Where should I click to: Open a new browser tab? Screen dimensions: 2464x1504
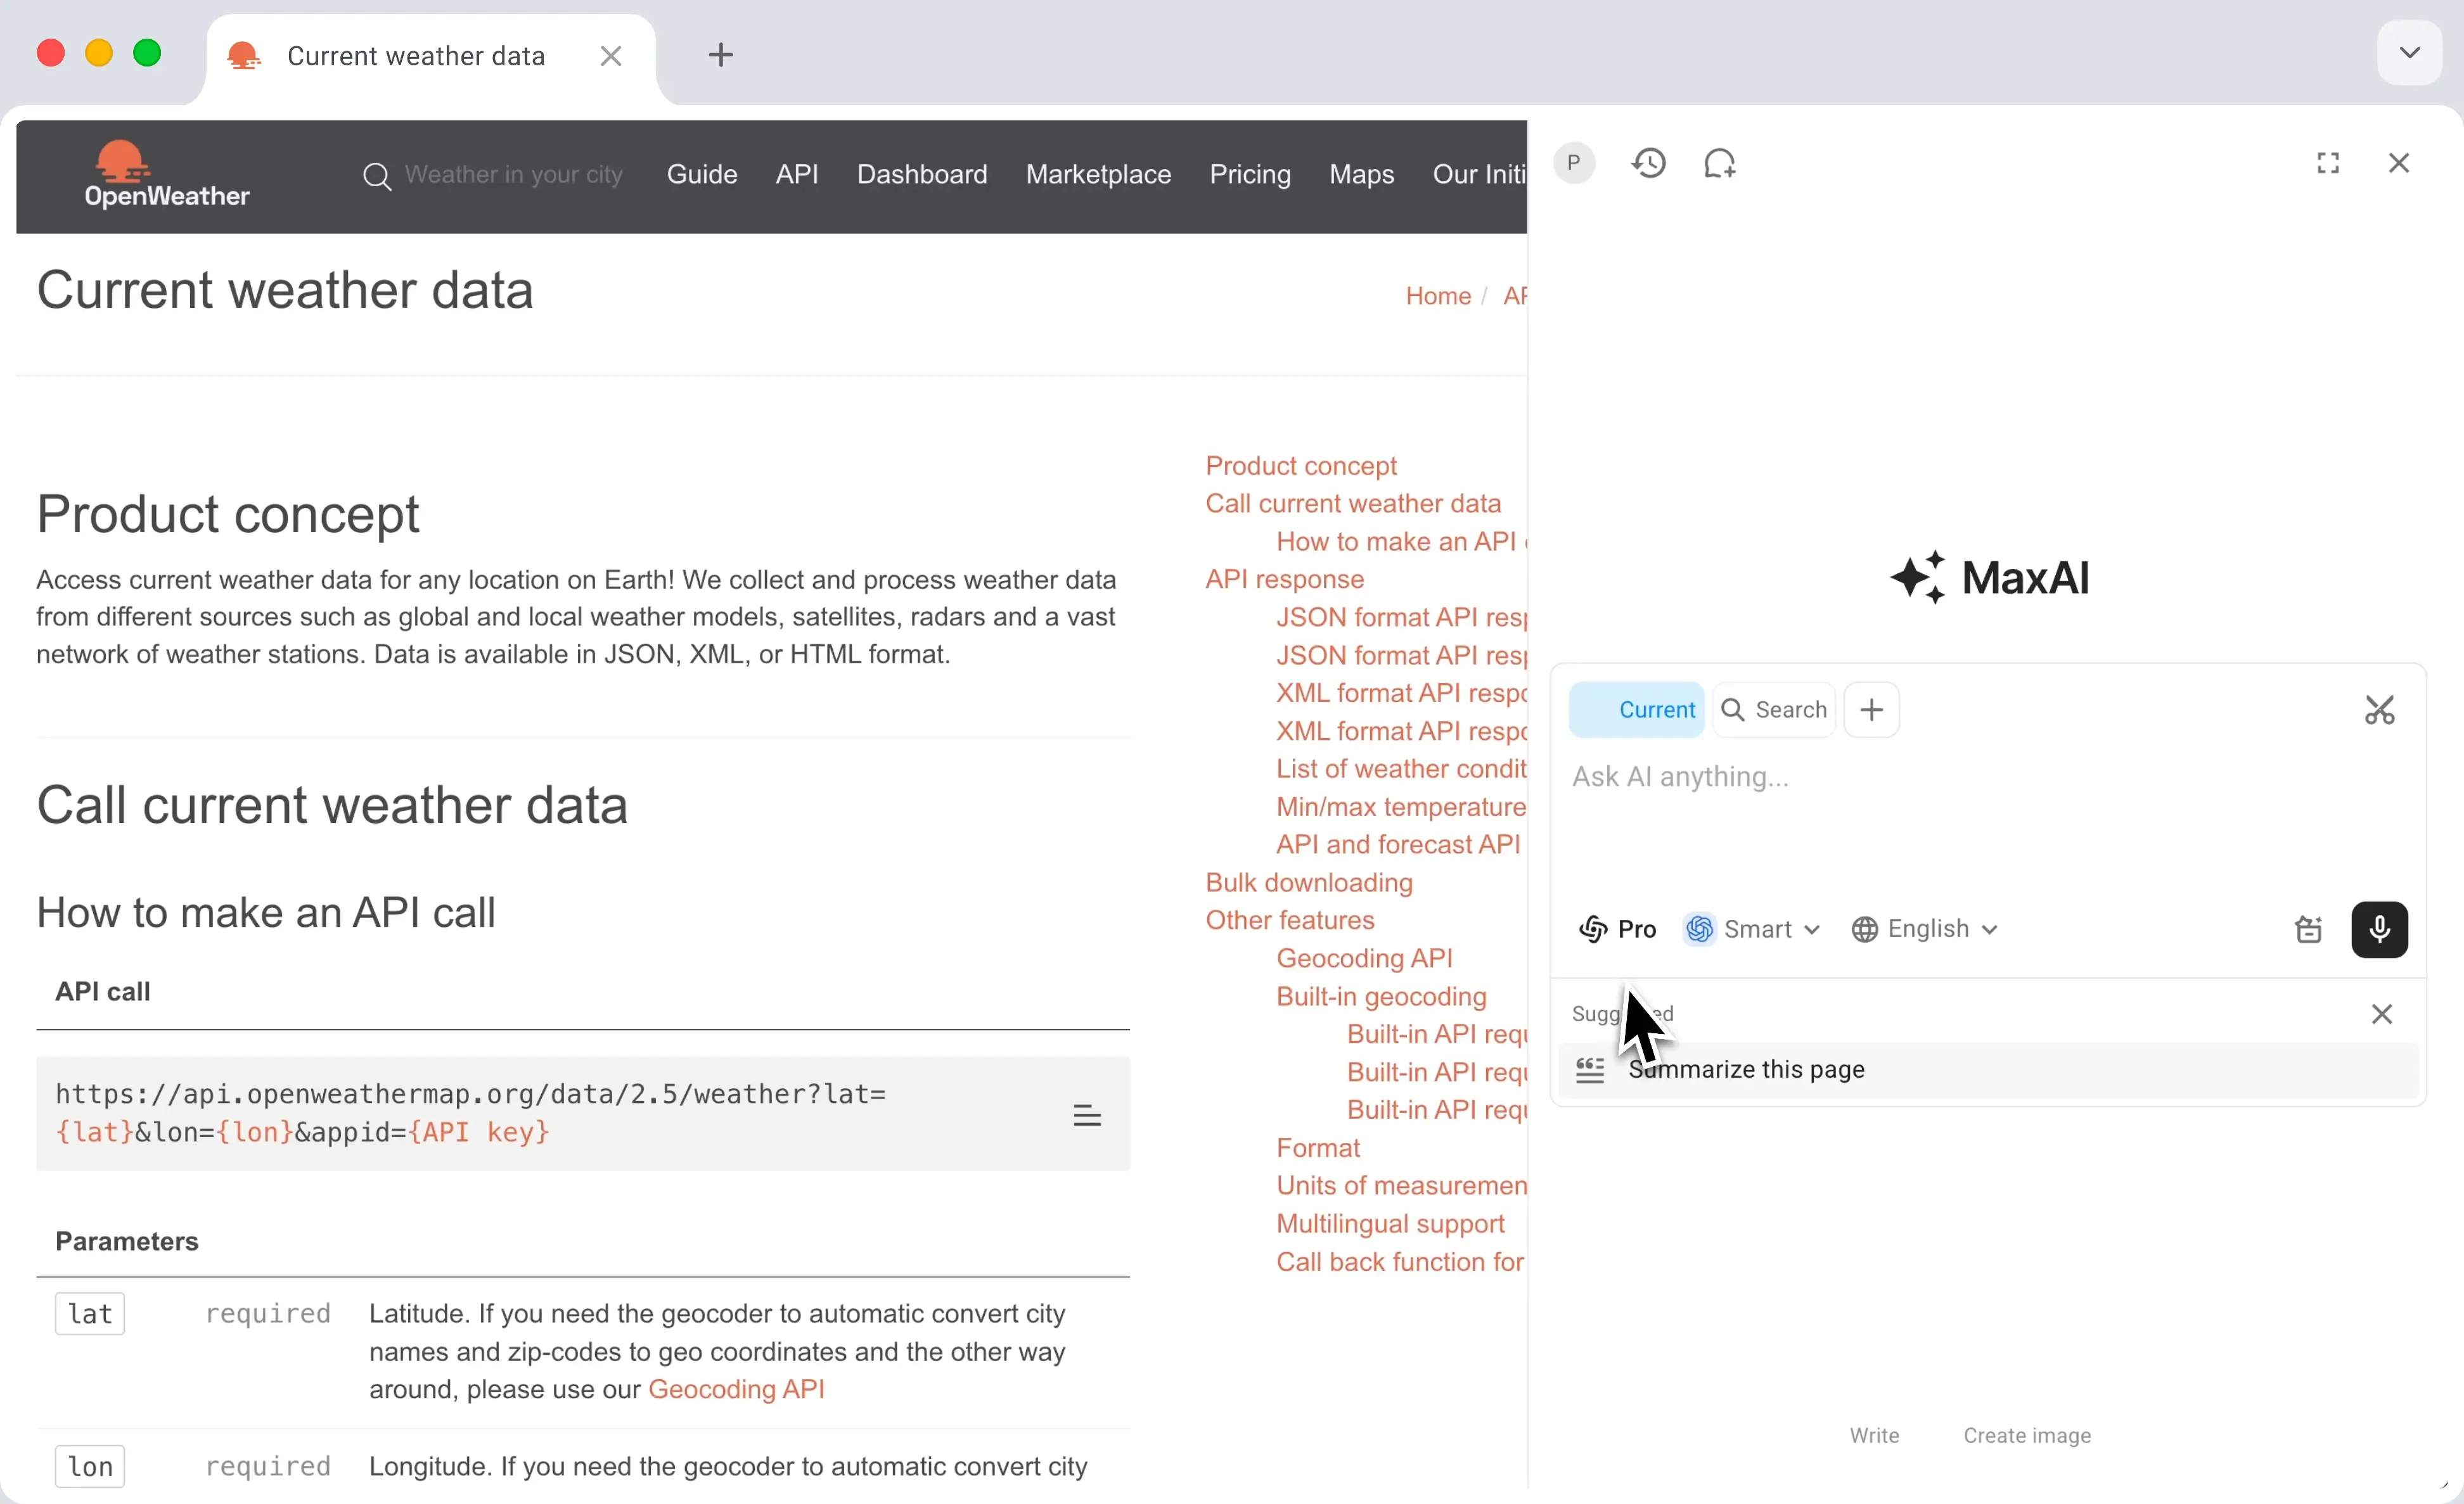click(721, 55)
